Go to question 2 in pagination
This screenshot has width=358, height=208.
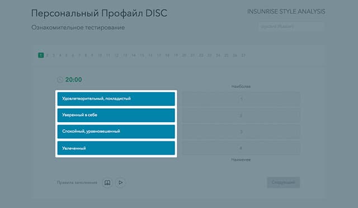47,56
